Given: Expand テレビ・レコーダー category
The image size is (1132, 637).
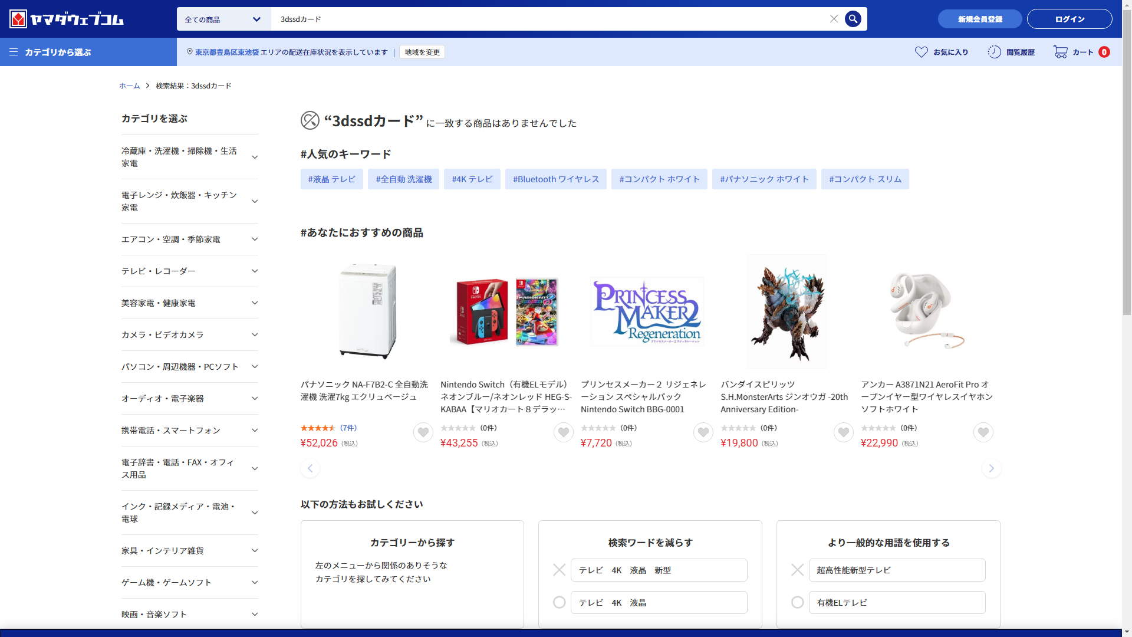Looking at the screenshot, I should pyautogui.click(x=254, y=271).
